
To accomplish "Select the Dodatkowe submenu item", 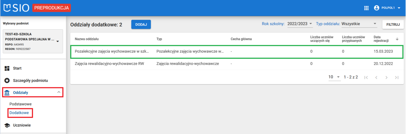I will point(19,113).
